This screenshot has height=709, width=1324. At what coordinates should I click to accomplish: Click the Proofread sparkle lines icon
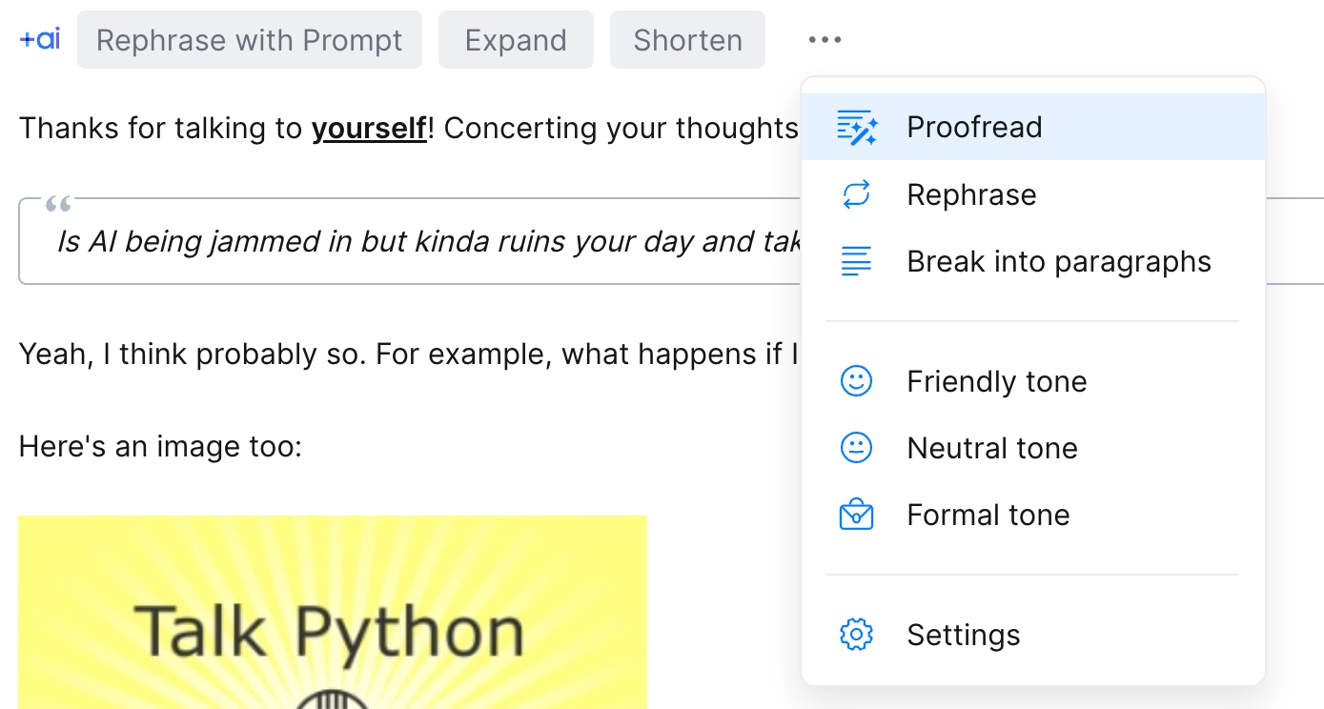click(856, 128)
